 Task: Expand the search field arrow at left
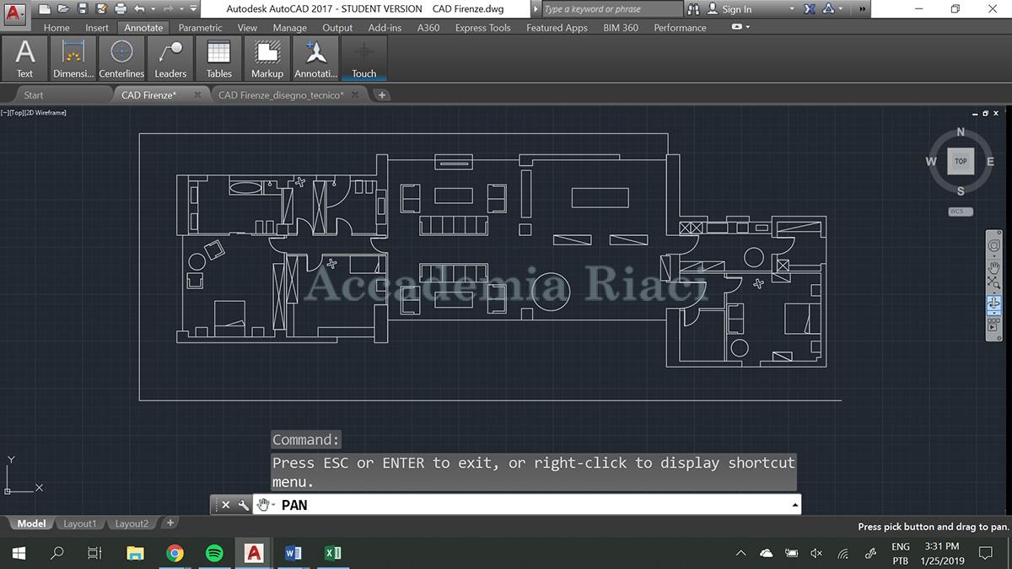pyautogui.click(x=536, y=9)
